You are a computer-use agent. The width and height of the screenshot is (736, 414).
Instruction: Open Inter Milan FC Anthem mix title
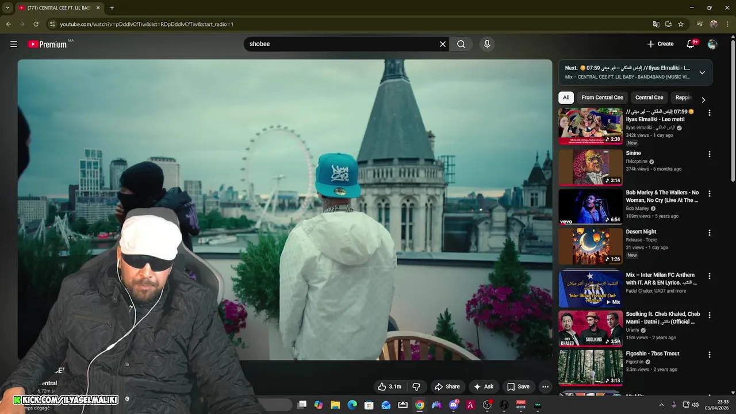point(661,279)
